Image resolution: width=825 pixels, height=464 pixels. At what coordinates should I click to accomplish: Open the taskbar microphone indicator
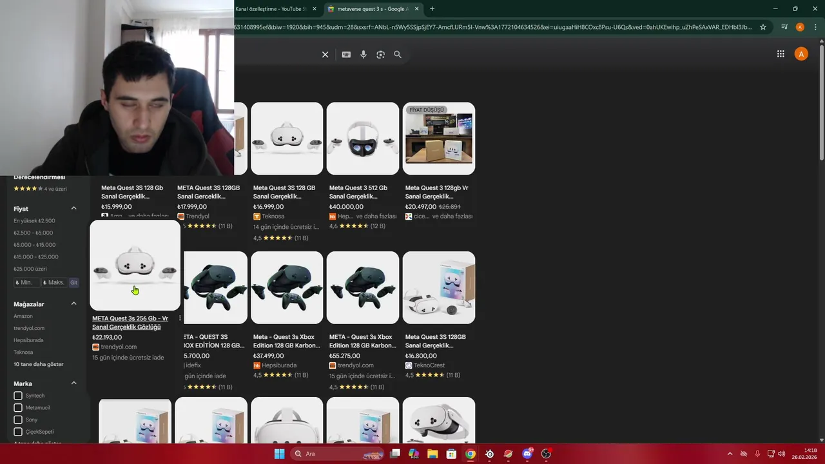(x=757, y=454)
